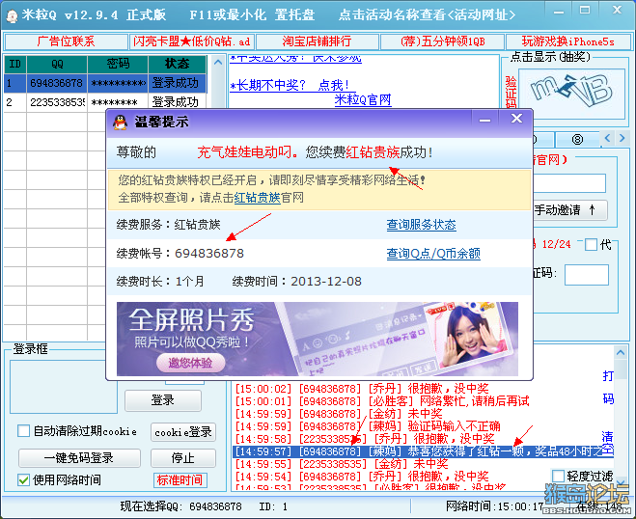
Task: Click the tab scroll right arrow
Action: point(622,138)
